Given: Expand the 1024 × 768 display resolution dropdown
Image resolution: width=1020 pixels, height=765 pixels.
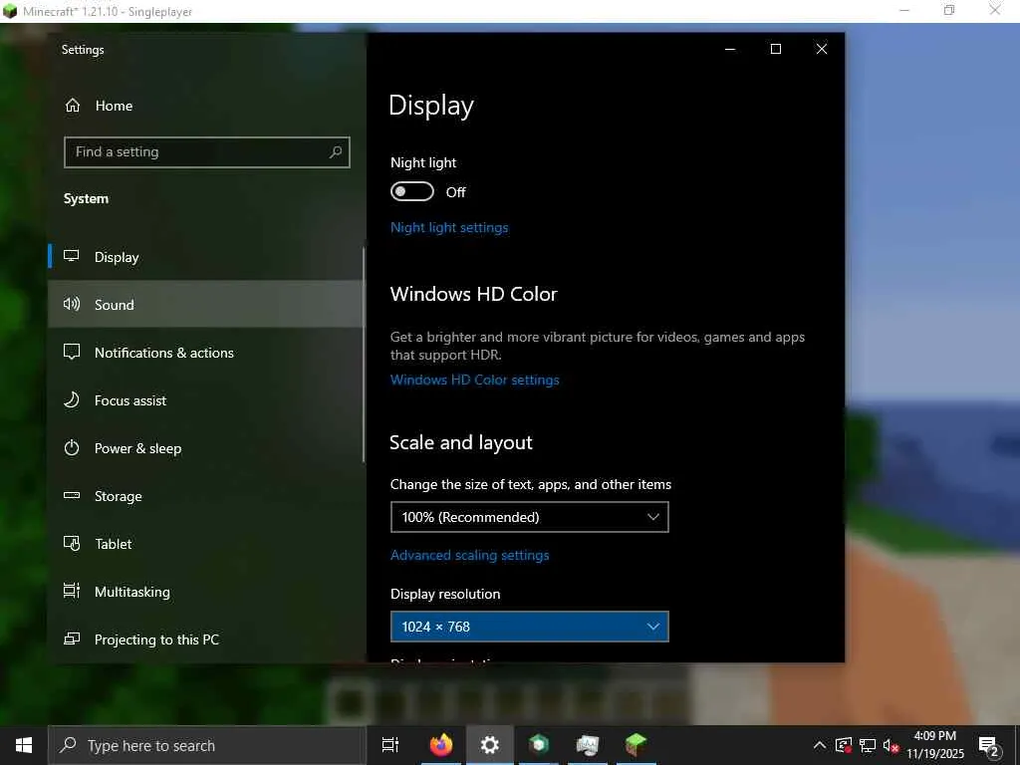Looking at the screenshot, I should pyautogui.click(x=530, y=627).
